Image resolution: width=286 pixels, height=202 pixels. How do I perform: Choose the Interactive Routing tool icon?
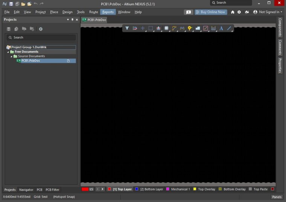(x=174, y=28)
